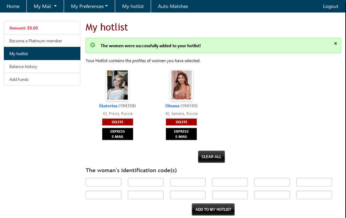This screenshot has height=218, width=346.
Task: Dismiss the success alert with the X icon
Action: 336,43
